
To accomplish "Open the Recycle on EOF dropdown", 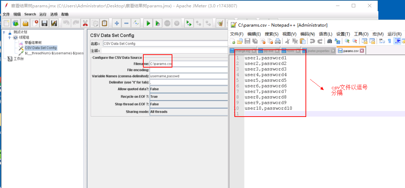I will [188, 97].
